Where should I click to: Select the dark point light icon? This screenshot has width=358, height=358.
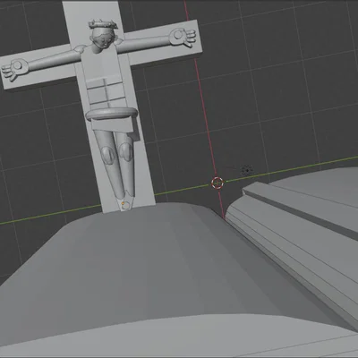point(247,170)
